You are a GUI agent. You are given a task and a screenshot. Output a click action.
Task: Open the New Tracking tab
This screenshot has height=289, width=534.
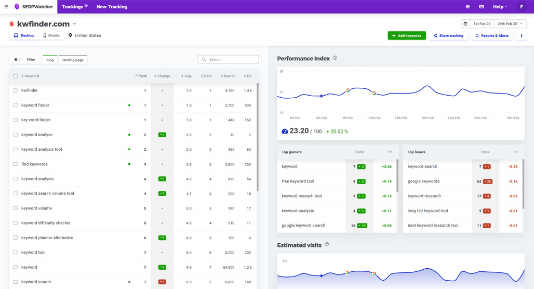(x=112, y=6)
